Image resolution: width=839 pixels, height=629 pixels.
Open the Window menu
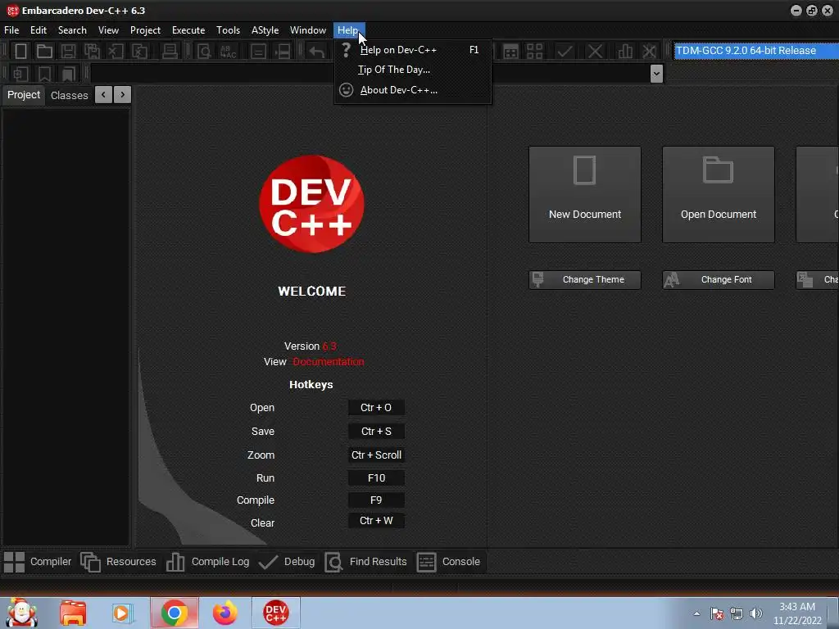pos(308,30)
